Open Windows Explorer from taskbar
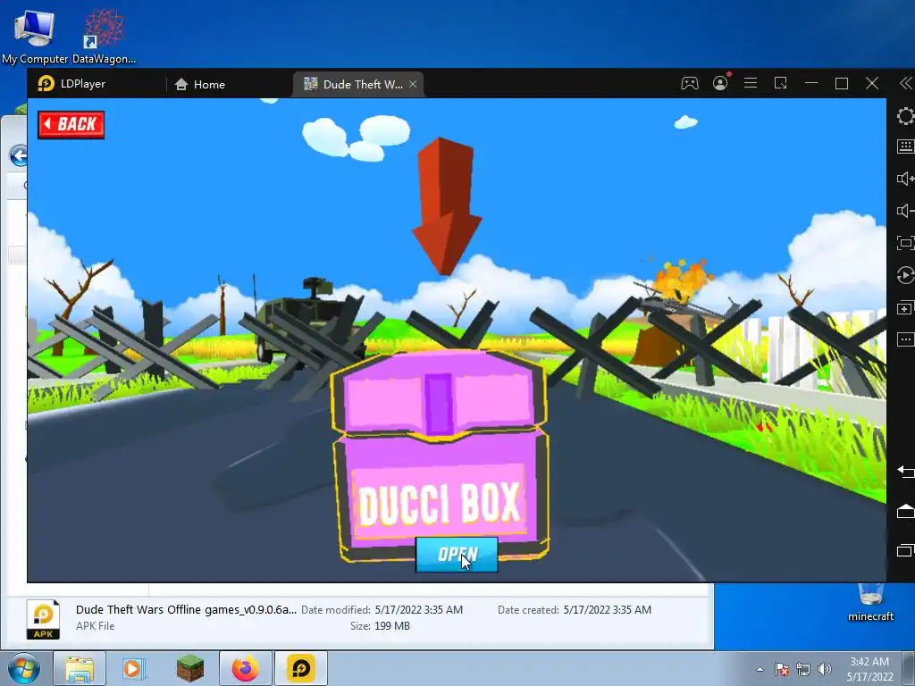 pos(80,668)
